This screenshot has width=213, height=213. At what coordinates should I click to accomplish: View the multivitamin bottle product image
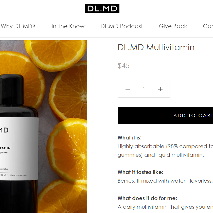tap(43, 127)
